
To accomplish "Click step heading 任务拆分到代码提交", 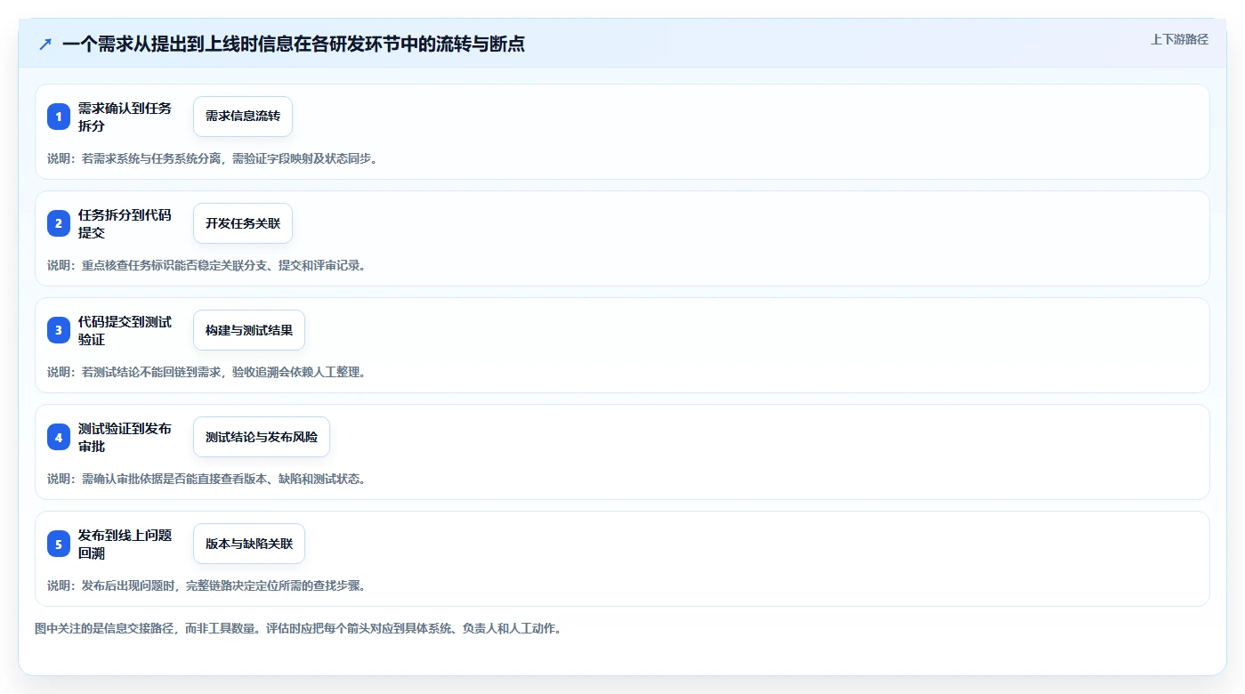I will tap(125, 223).
